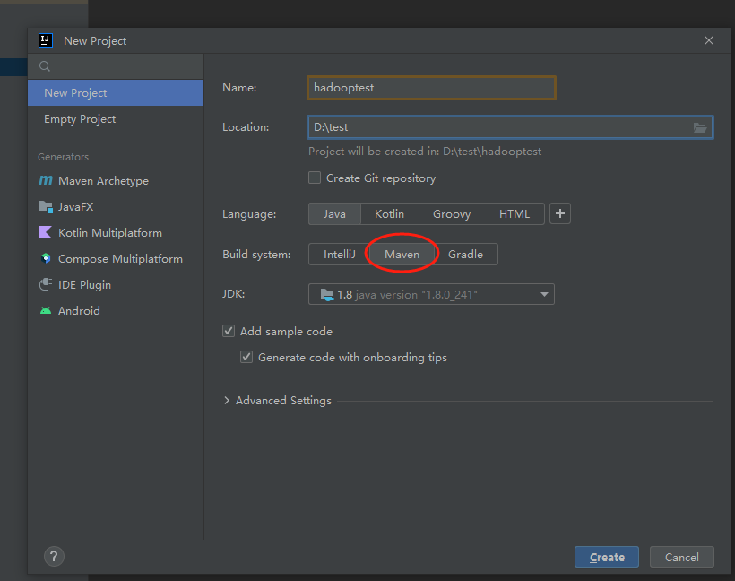The height and width of the screenshot is (581, 735).
Task: Select the Compose Multiplatform icon
Action: tap(46, 258)
